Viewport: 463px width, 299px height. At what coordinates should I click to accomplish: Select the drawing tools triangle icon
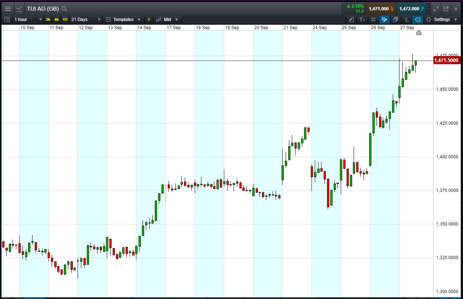click(x=351, y=19)
